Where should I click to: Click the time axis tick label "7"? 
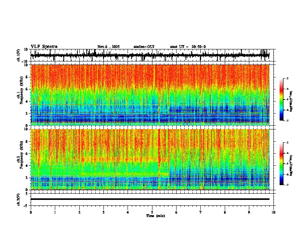click(x=201, y=212)
